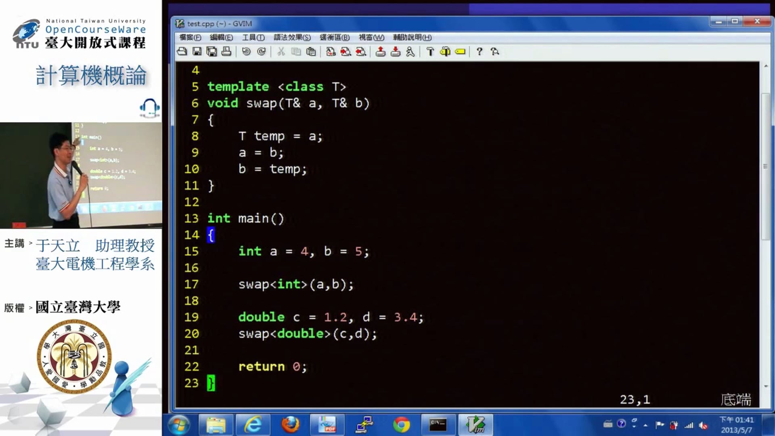Click the Save All toolbar icon
This screenshot has width=775, height=436.
(212, 51)
